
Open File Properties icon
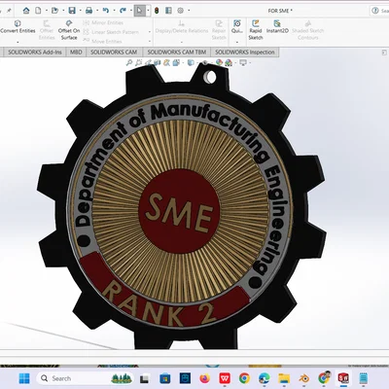(x=168, y=11)
